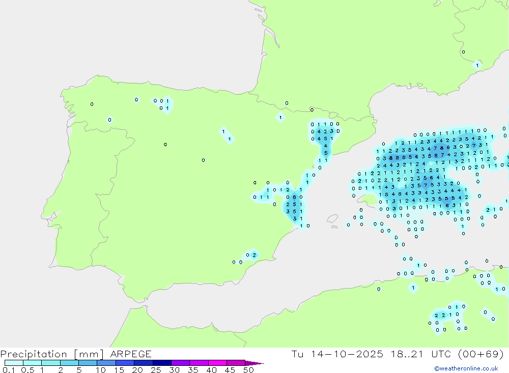This screenshot has width=509, height=373.
Task: Click the Precipitation [mm] ARPEGE title
Action: [x=76, y=354]
